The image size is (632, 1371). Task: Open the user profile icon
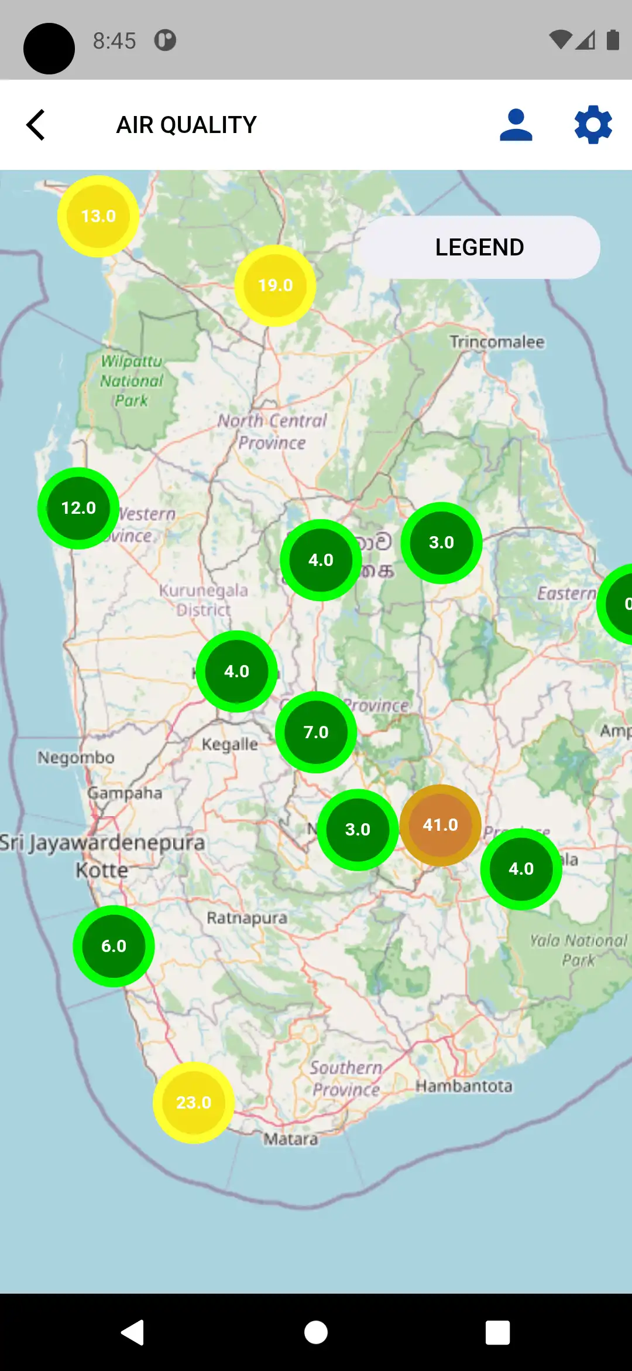516,125
